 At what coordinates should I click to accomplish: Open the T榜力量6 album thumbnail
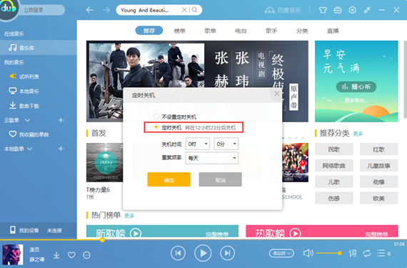point(104,162)
